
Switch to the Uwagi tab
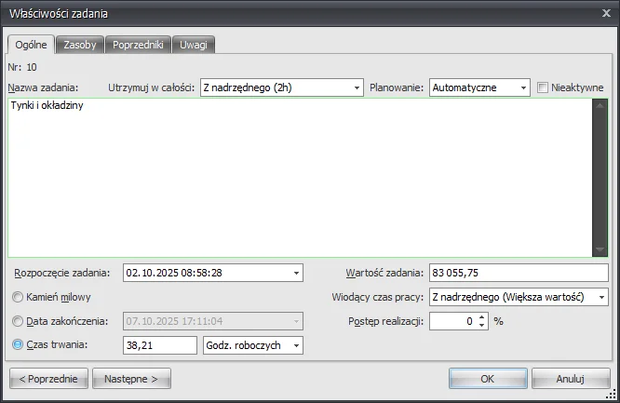195,45
